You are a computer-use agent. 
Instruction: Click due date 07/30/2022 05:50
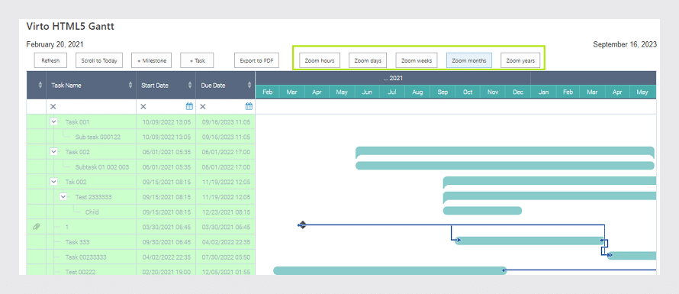226,257
